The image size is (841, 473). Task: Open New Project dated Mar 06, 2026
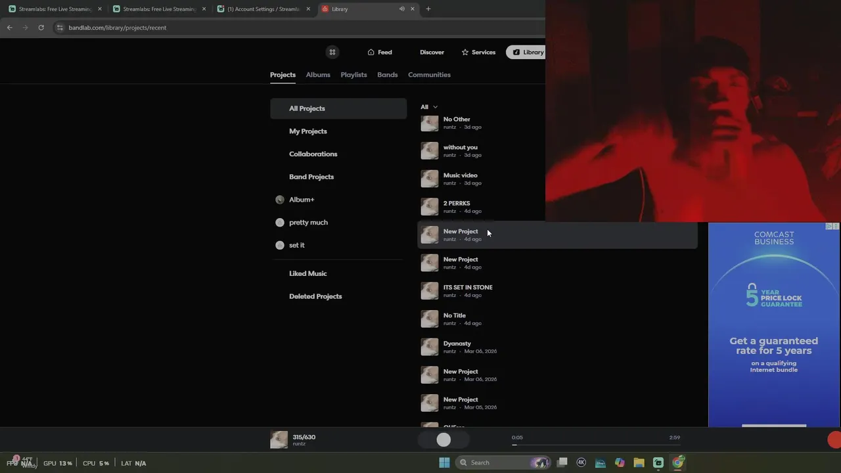point(557,375)
